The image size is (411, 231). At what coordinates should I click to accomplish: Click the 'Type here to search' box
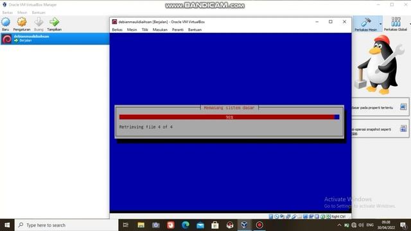[67, 225]
